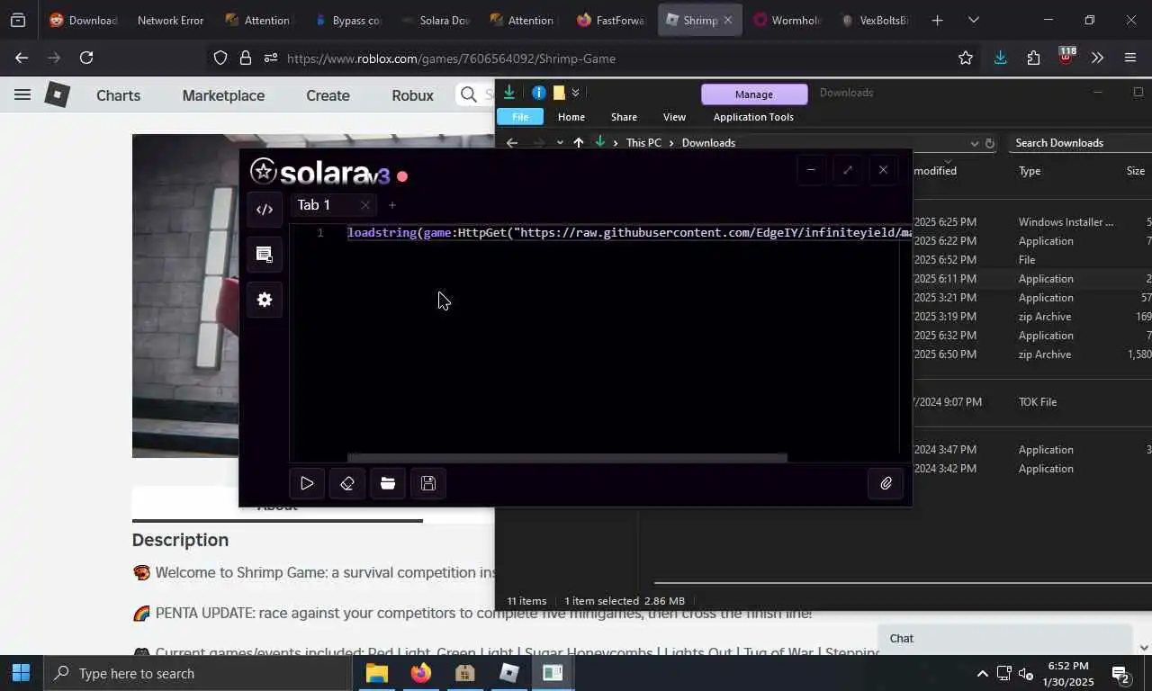Open the Firefox extensions puzzle icon

(x=1033, y=58)
